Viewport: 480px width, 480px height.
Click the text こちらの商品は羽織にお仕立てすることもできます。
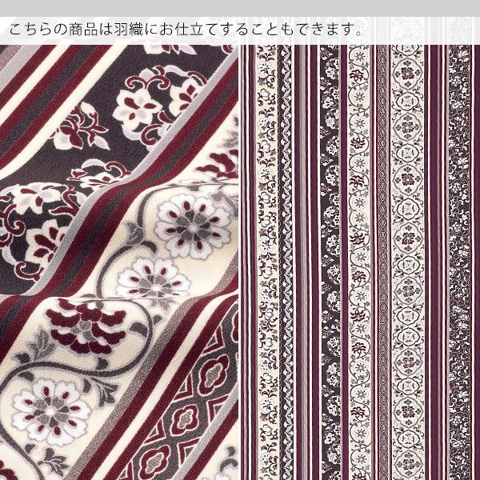coord(186,30)
